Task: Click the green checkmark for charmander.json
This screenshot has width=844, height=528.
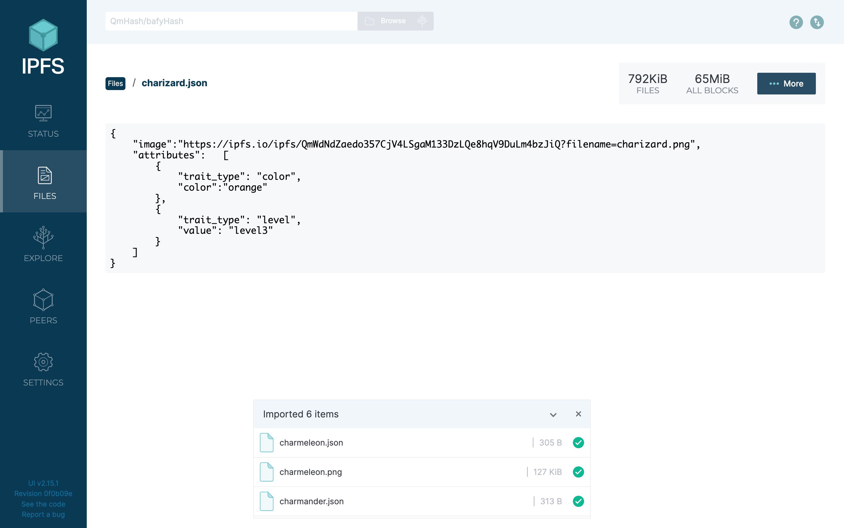Action: [x=578, y=501]
